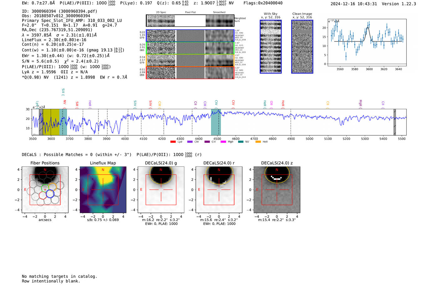Click the red fiber circle in Fiber Positions
The height and width of the screenshot is (298, 438).
43,196
